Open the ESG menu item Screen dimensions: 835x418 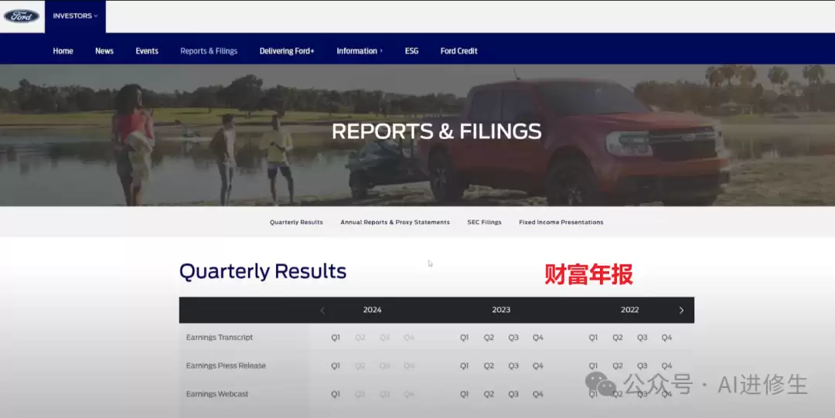pos(411,51)
